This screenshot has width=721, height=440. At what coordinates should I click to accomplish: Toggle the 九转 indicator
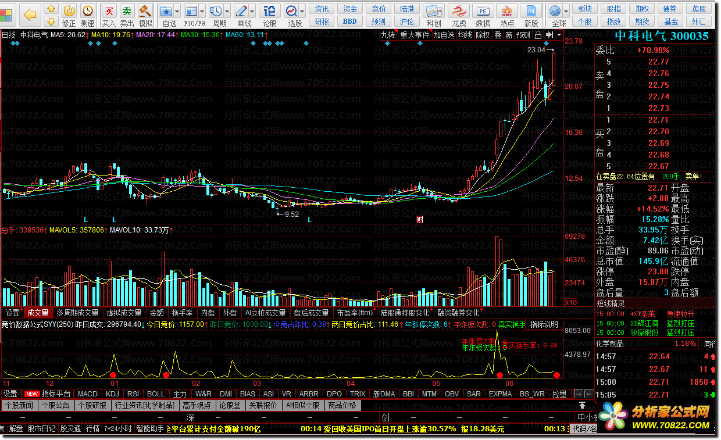pyautogui.click(x=388, y=35)
